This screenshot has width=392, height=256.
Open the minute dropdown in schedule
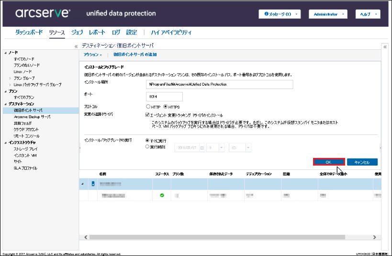[248, 148]
